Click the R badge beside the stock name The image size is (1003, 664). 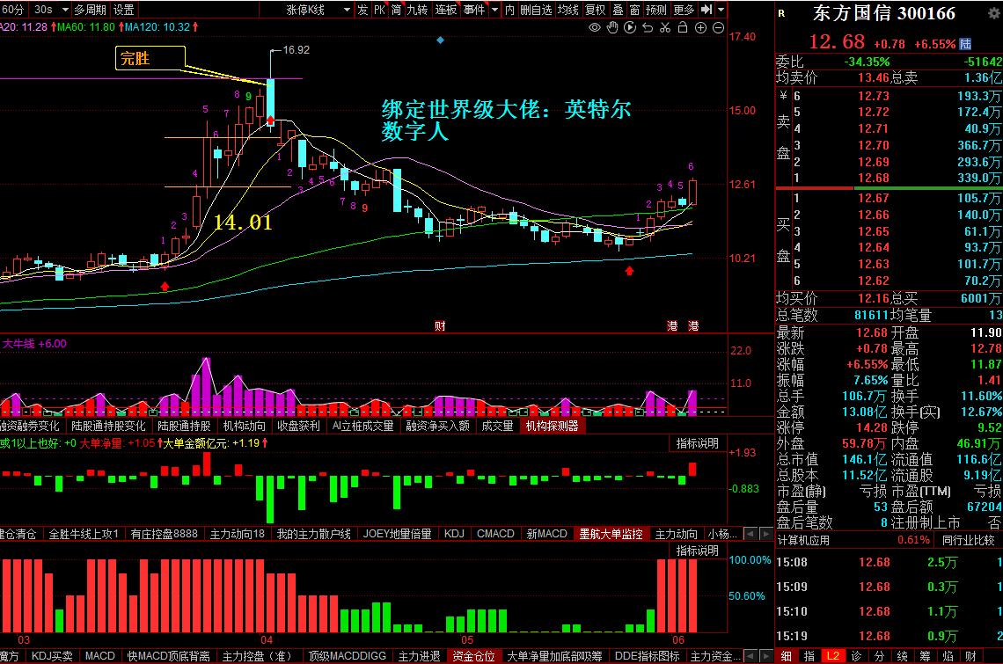pyautogui.click(x=781, y=13)
